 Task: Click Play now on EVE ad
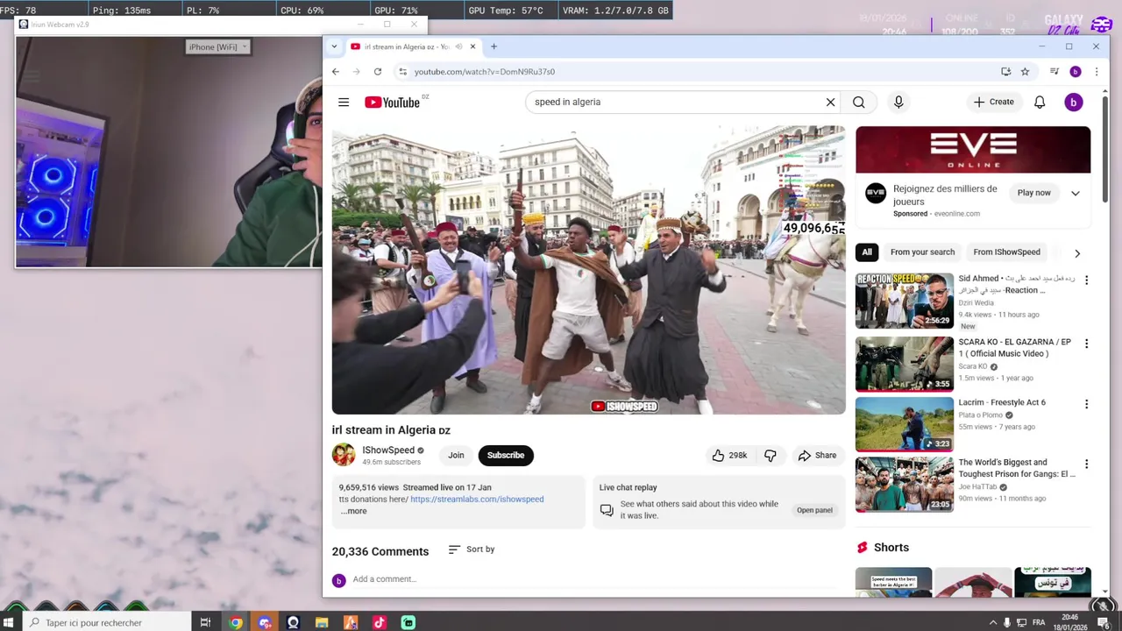click(1033, 193)
